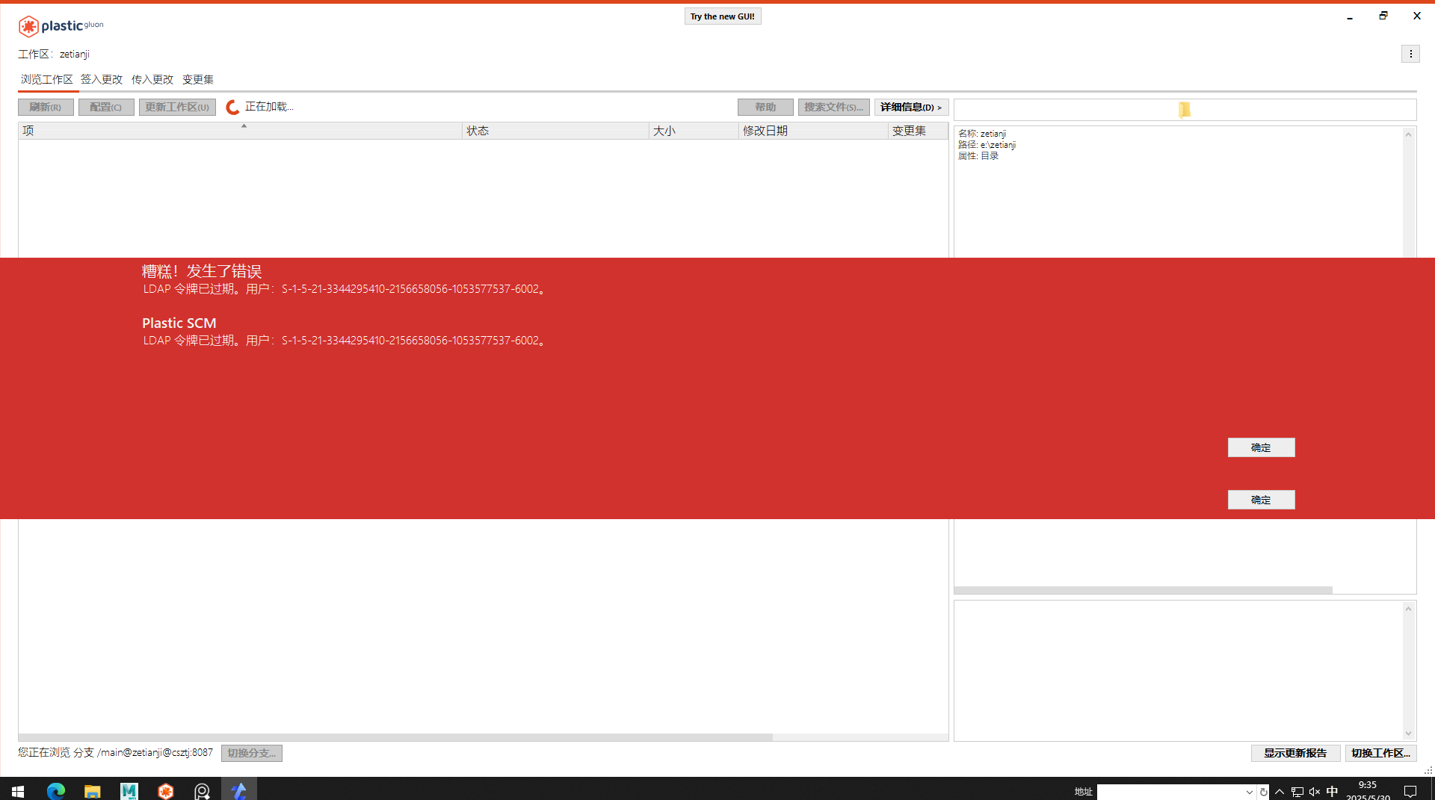Viewport: 1435px width, 800px height.
Task: Click the 路径: e:\zetianji text
Action: tap(987, 145)
